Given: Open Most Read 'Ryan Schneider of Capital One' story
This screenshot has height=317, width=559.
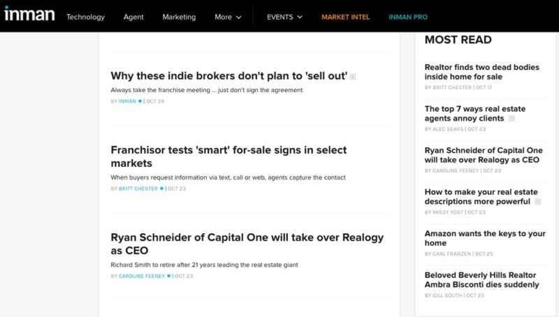Looking at the screenshot, I should click(x=484, y=155).
